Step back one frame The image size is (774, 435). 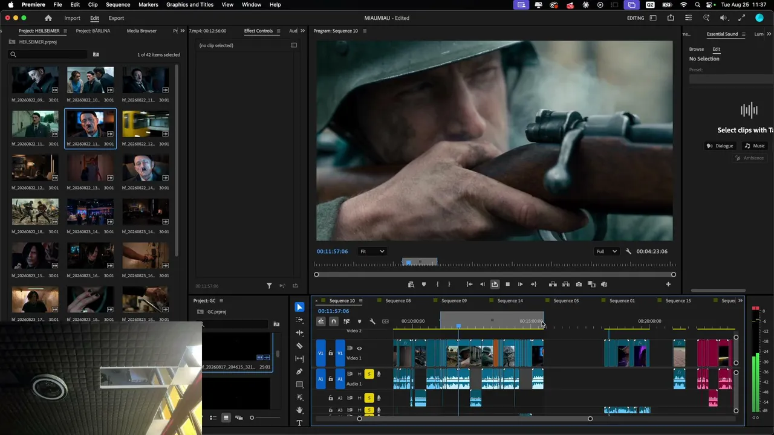[482, 285]
